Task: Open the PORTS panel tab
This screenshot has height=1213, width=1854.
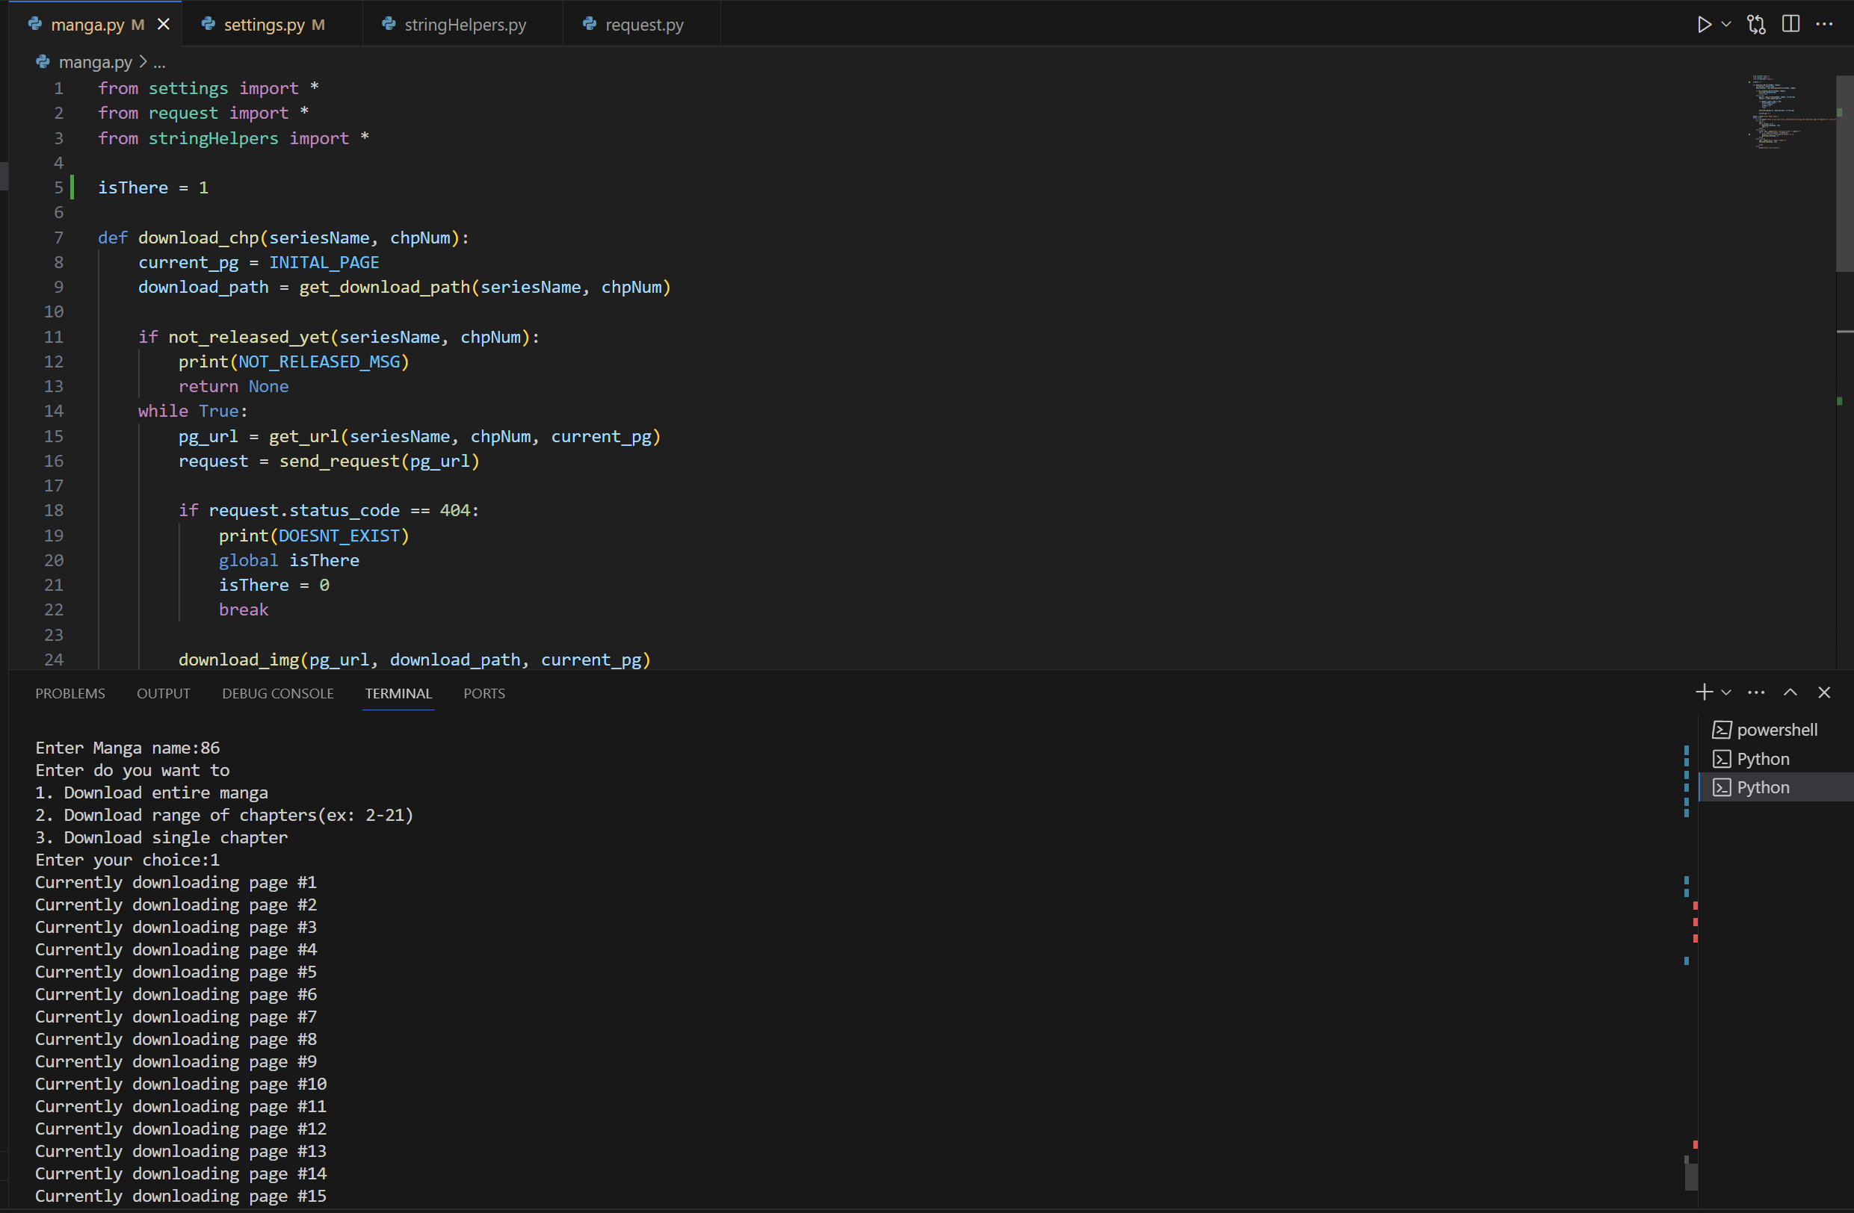Action: [484, 693]
